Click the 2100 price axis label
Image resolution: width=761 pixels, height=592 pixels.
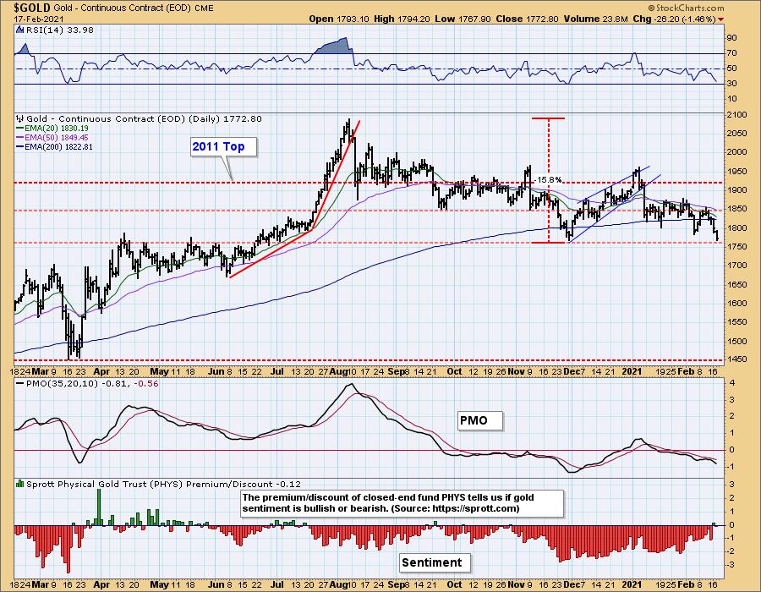click(736, 115)
